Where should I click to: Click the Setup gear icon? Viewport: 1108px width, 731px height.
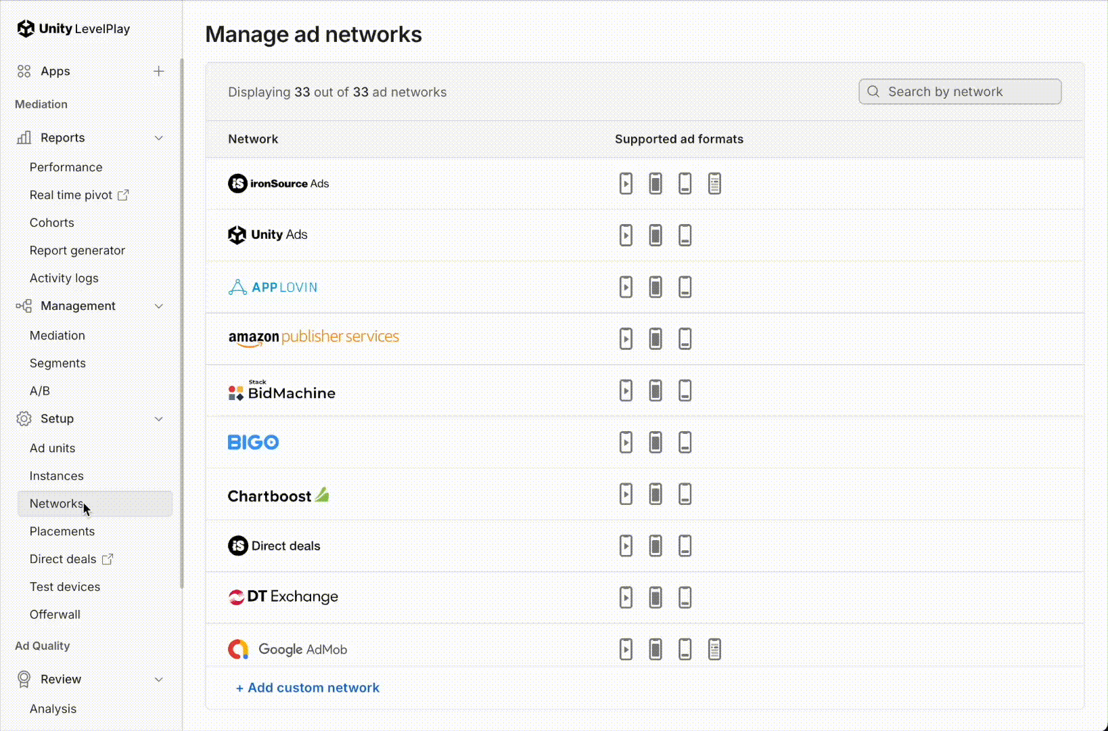pos(24,418)
